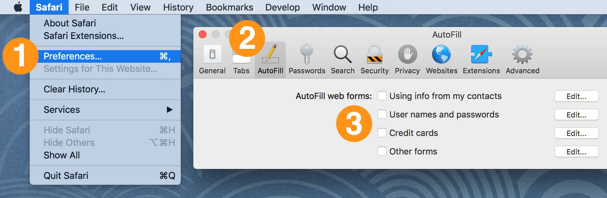Open the Passwords key icon pane
Image resolution: width=607 pixels, height=198 pixels.
point(307,59)
